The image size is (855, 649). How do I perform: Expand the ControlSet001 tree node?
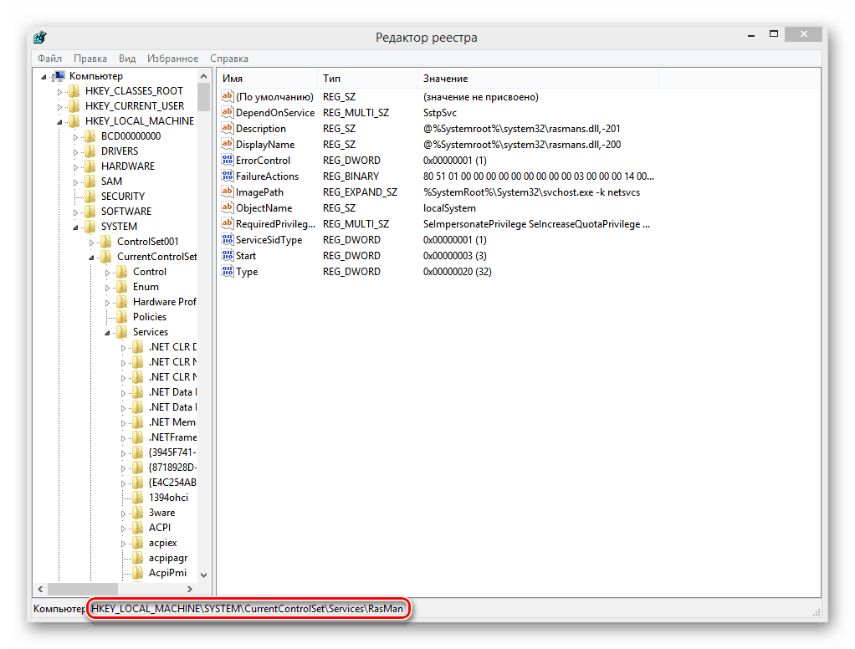click(x=92, y=243)
